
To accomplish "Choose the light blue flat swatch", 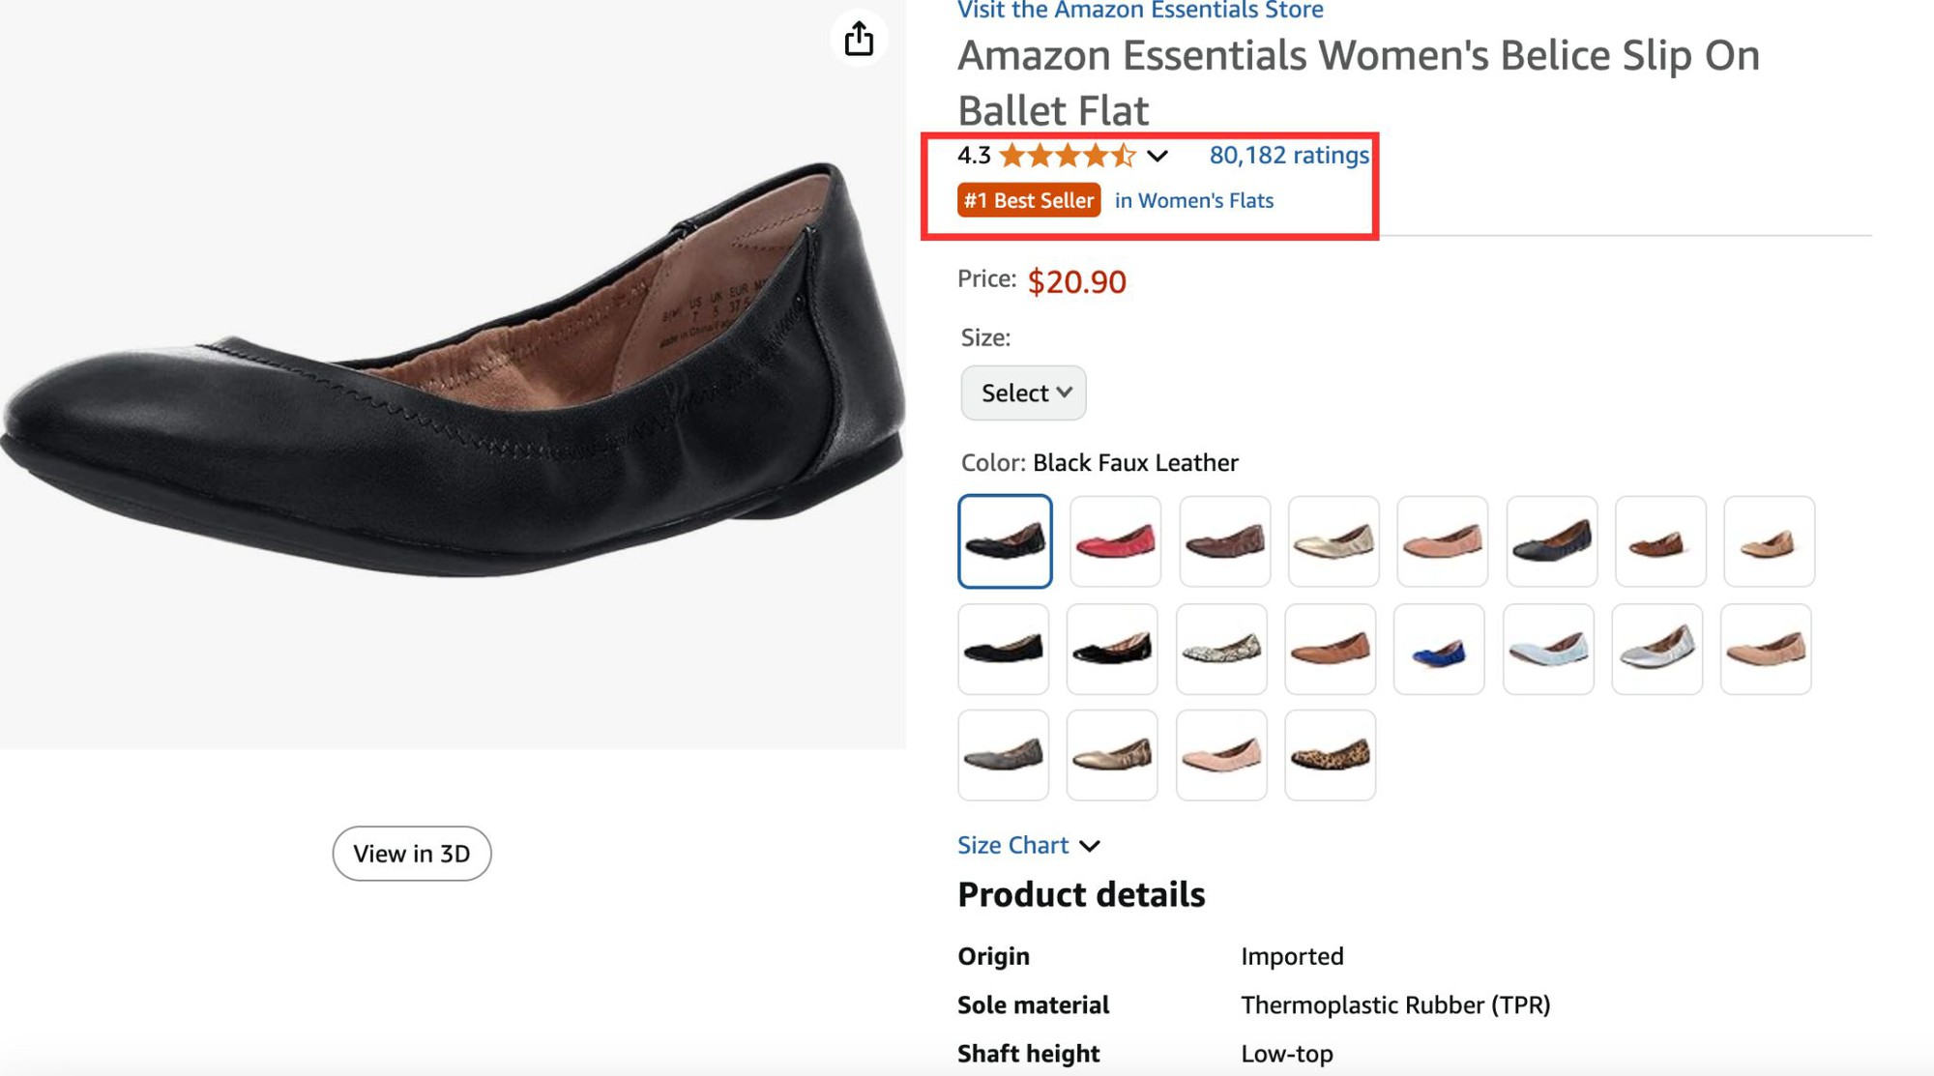I will 1548,650.
